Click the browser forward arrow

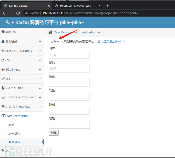pos(11,13)
